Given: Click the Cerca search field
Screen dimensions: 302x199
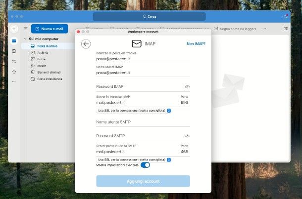Looking at the screenshot, I should click(149, 16).
